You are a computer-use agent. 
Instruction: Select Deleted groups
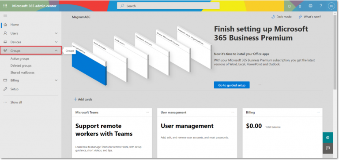21,65
